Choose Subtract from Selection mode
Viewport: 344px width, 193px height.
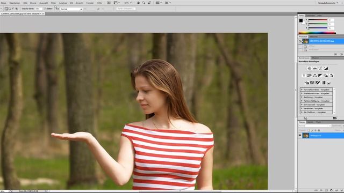click(x=13, y=9)
